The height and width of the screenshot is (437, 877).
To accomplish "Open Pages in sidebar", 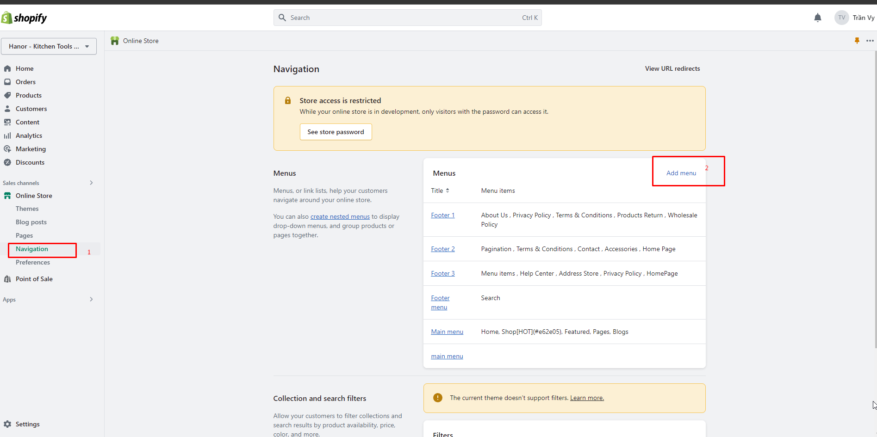I will pos(24,235).
